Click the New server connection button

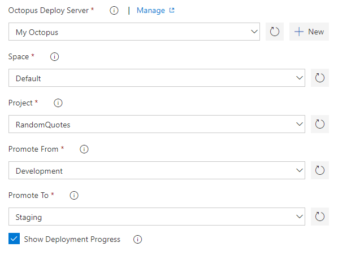(x=309, y=32)
